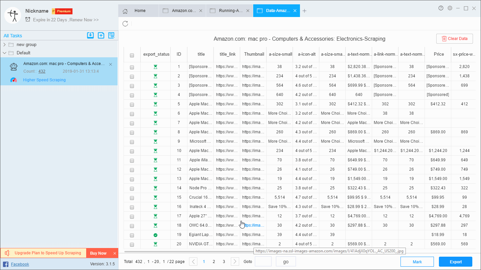Image resolution: width=481 pixels, height=270 pixels.
Task: Open the help question mark icon
Action: [x=441, y=8]
